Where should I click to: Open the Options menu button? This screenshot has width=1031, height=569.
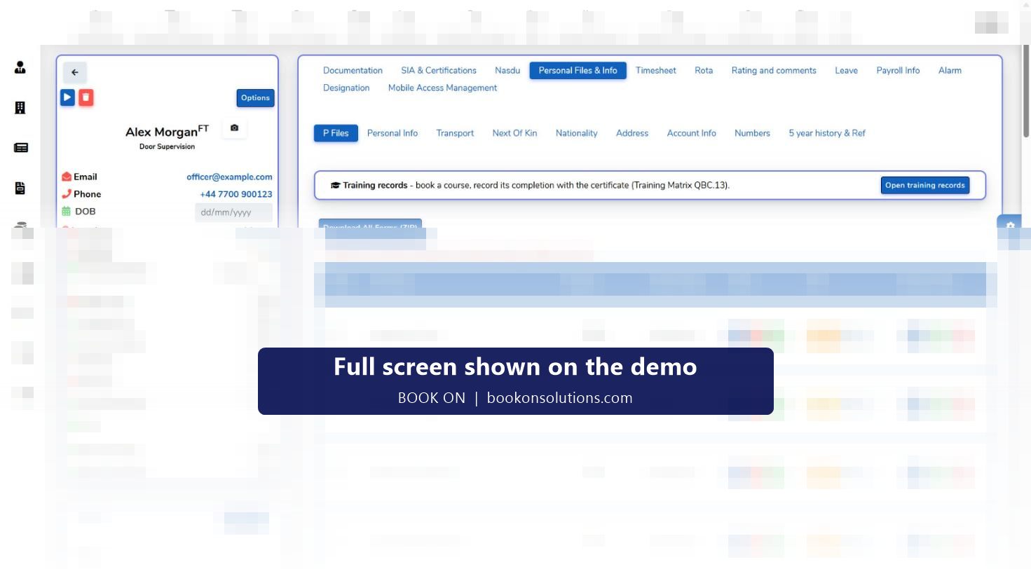tap(255, 98)
